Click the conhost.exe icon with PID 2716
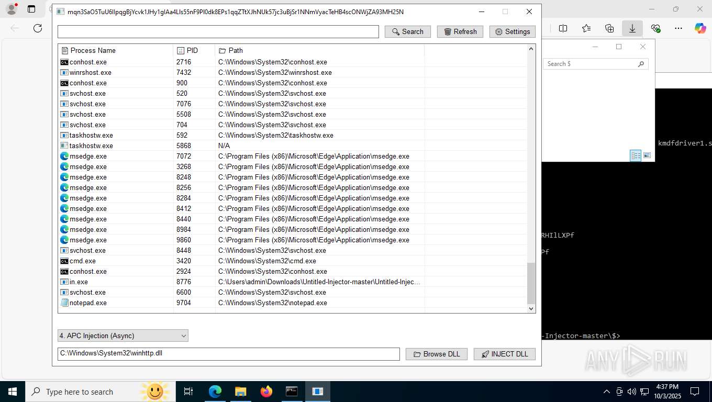Viewport: 712px width, 402px height. [64, 62]
